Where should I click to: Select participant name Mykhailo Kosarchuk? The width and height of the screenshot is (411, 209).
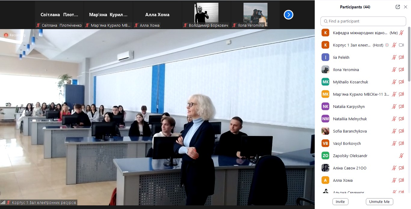351,82
